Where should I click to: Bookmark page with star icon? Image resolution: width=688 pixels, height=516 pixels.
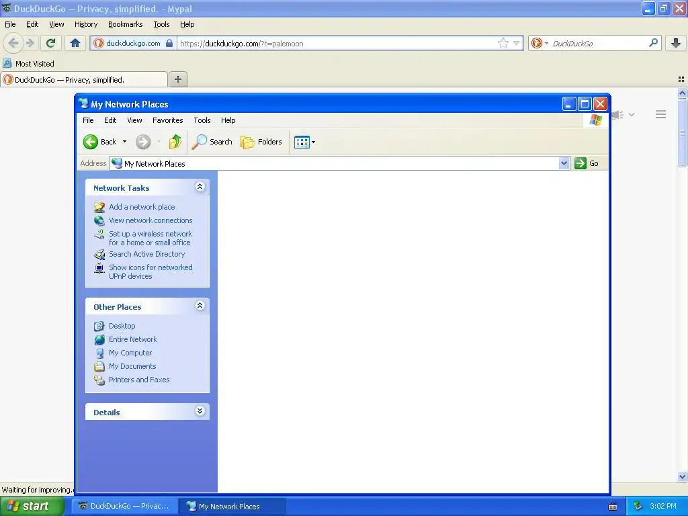[x=503, y=43]
